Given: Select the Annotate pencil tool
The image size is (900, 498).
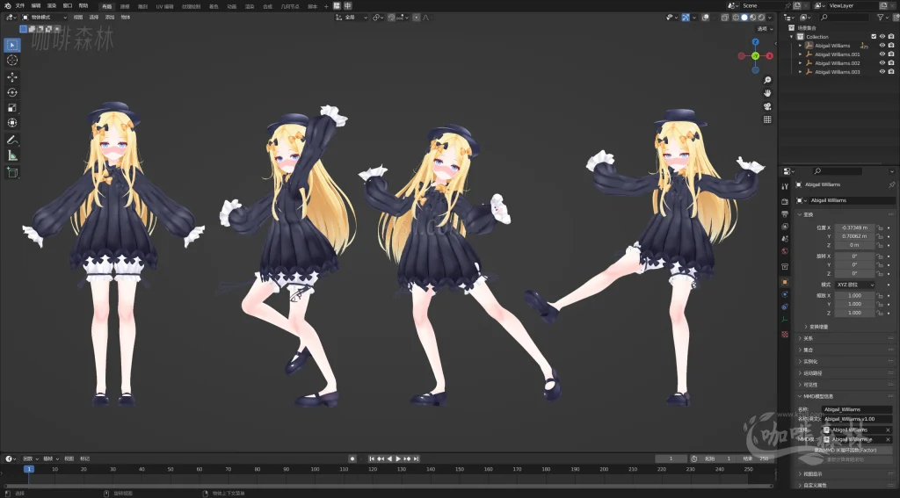Looking at the screenshot, I should [x=12, y=140].
